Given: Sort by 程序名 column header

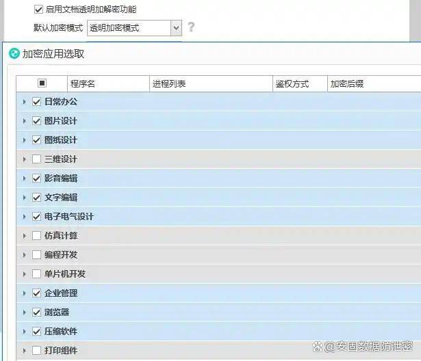Looking at the screenshot, I should tap(82, 83).
